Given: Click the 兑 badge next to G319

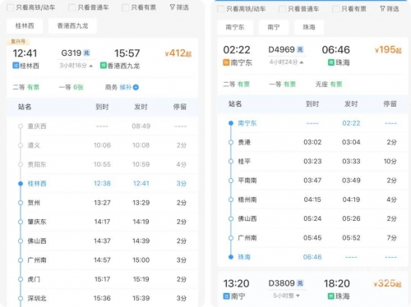Looking at the screenshot, I should click(x=87, y=53).
